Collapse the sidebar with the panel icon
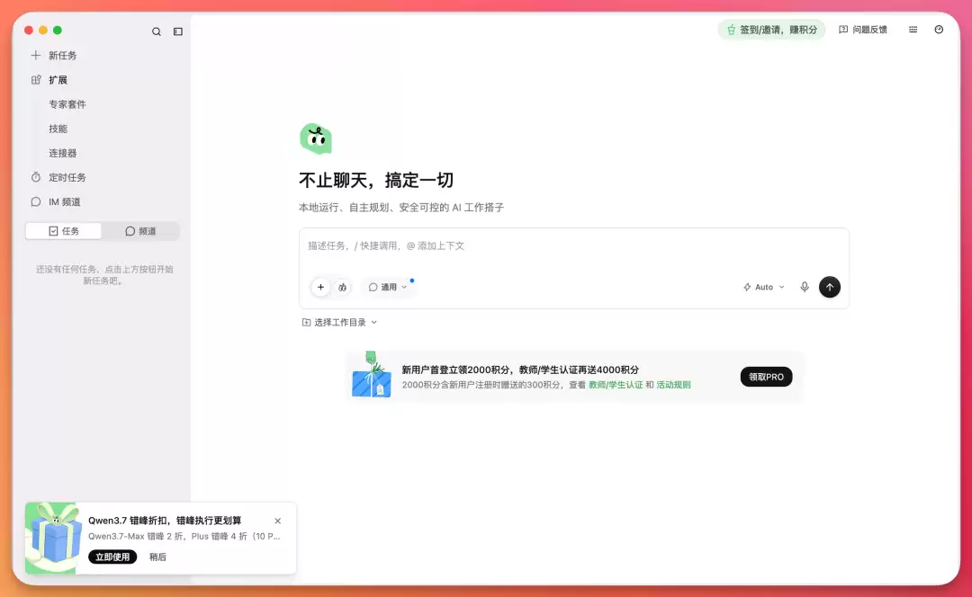Screen dimensions: 972x597 coord(178,31)
